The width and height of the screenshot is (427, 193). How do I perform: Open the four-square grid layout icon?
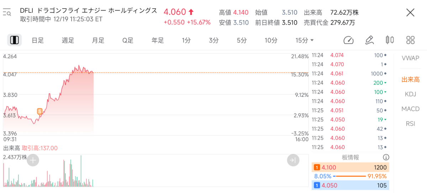click(410, 40)
